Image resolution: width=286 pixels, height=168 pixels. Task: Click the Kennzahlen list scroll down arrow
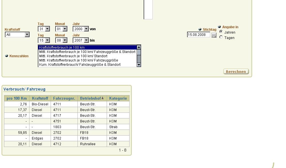point(139,65)
